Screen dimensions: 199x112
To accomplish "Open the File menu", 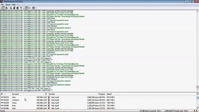I will (x=2, y=5).
